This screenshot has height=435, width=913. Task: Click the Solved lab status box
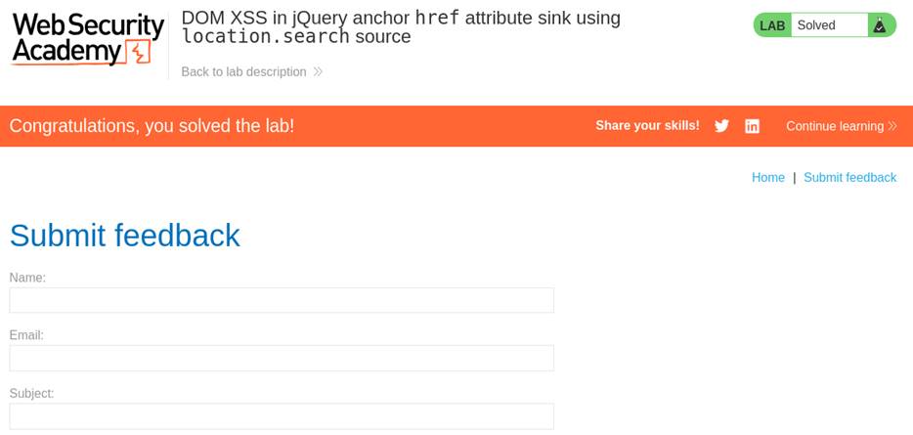coord(828,25)
